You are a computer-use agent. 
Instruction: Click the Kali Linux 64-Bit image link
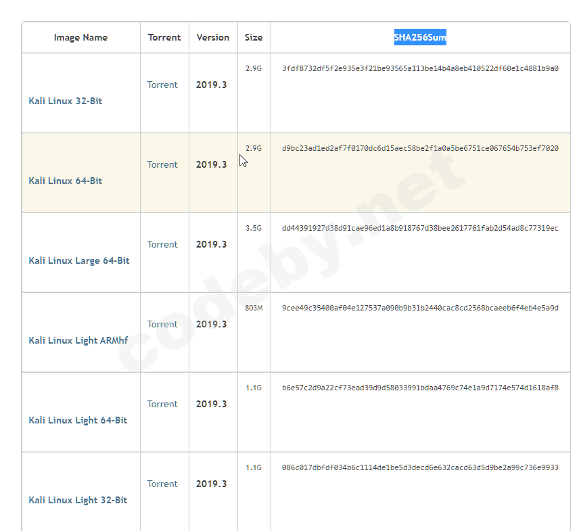tap(66, 181)
